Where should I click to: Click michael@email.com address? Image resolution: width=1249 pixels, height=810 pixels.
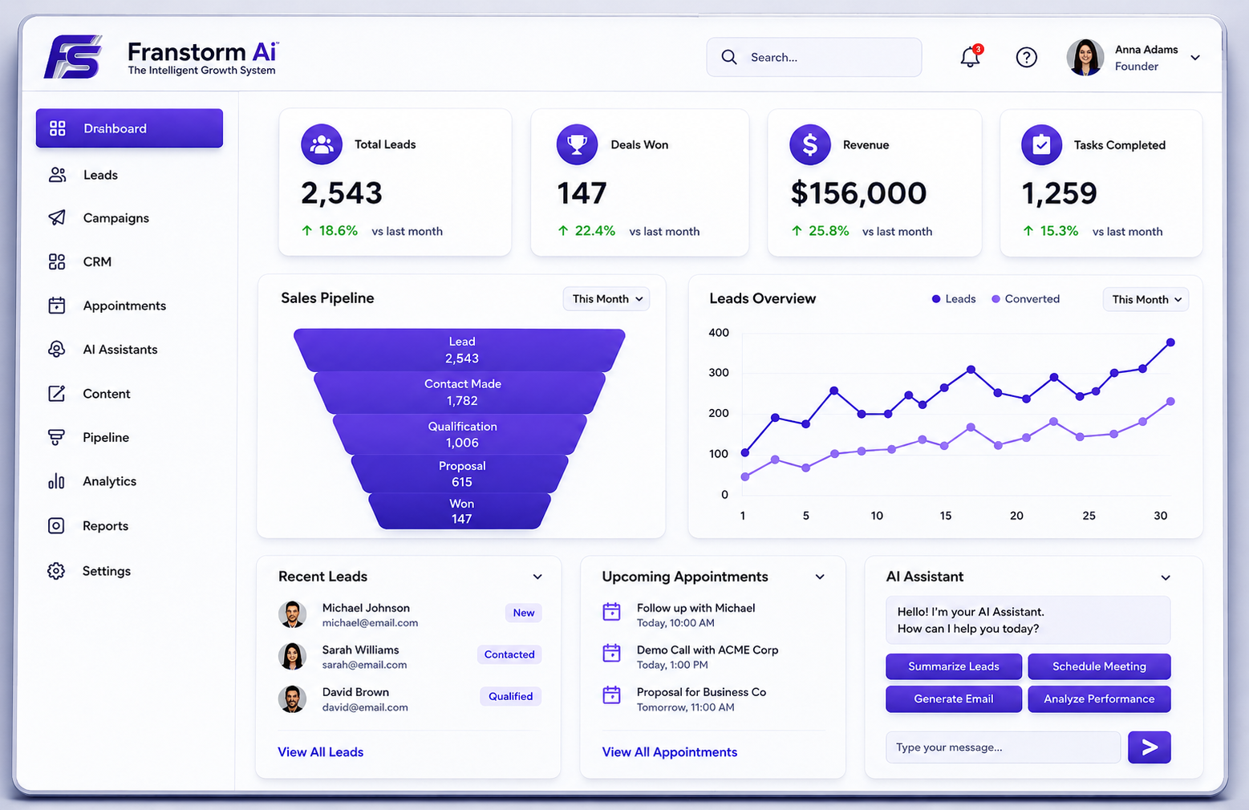click(x=370, y=623)
